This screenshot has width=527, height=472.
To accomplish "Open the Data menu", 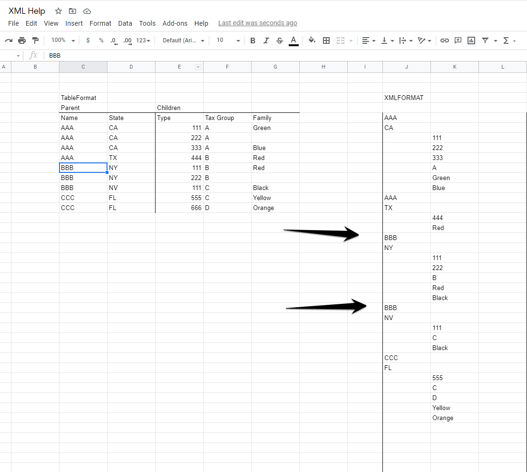I will [125, 23].
